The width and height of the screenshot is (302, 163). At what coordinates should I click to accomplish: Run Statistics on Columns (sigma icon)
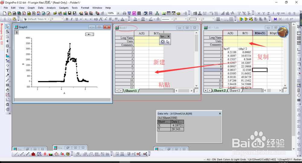[x=195, y=13]
